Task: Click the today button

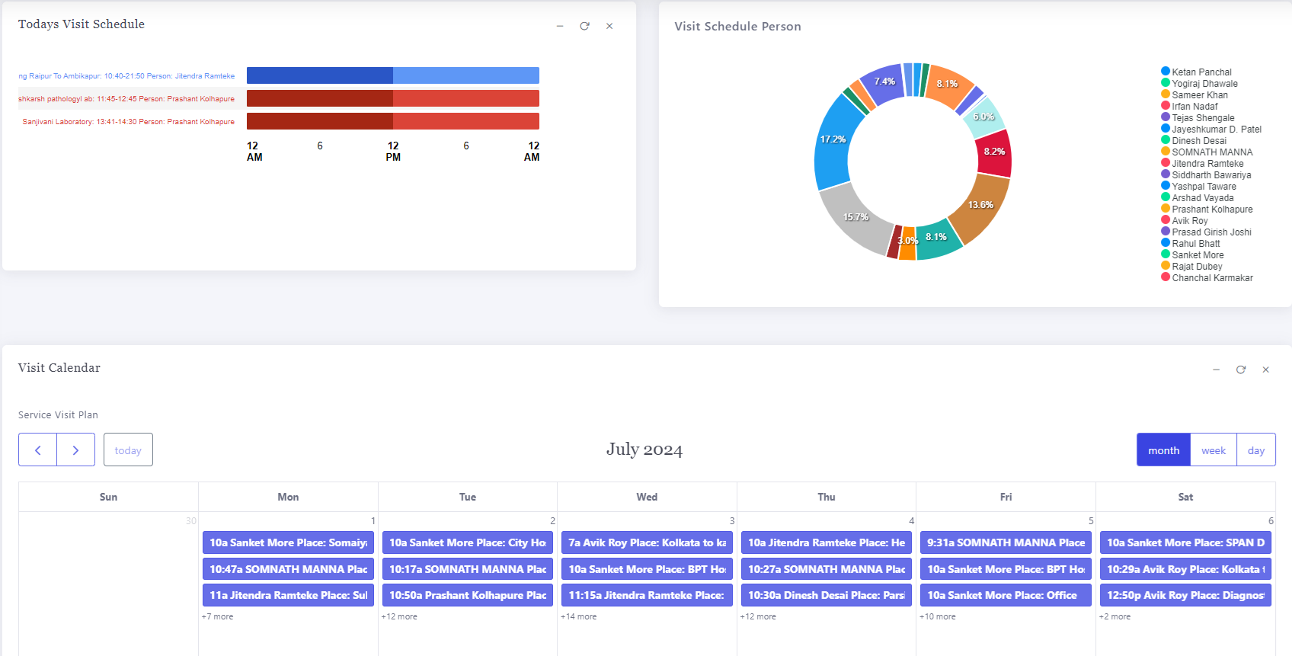Action: pyautogui.click(x=128, y=450)
